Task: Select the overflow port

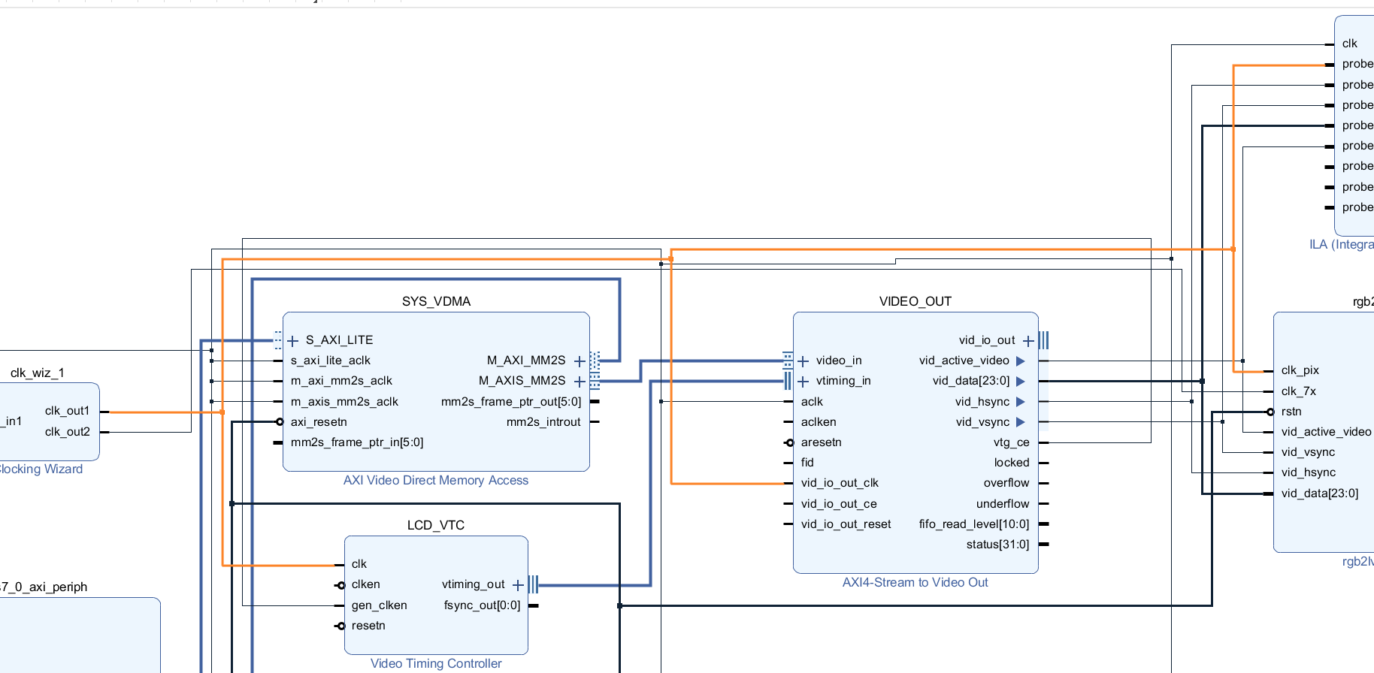Action: tap(1006, 483)
